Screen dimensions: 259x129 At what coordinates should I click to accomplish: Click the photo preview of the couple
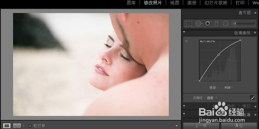(x=91, y=64)
